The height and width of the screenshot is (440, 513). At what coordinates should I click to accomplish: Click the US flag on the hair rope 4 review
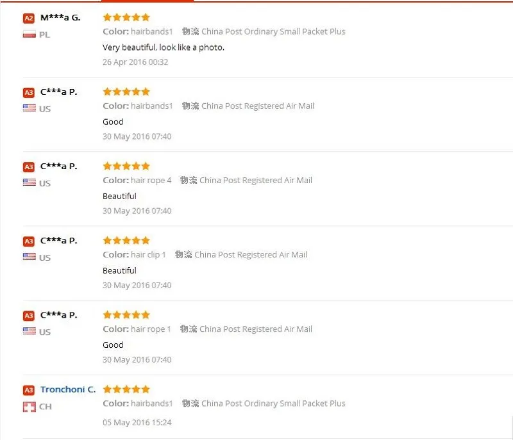[x=29, y=183]
